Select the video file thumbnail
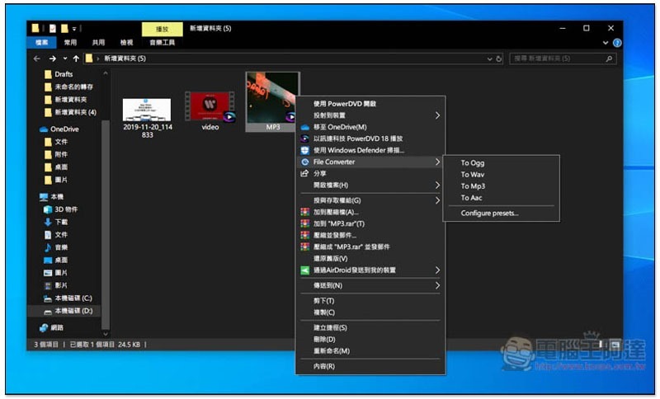660x399 pixels. 210,107
